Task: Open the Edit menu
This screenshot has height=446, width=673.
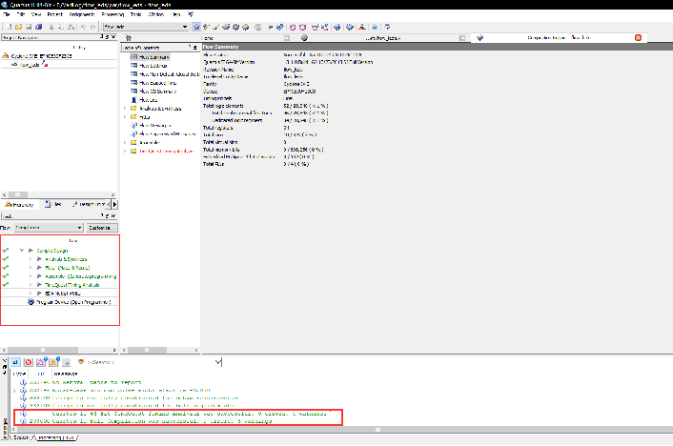Action: (21, 14)
